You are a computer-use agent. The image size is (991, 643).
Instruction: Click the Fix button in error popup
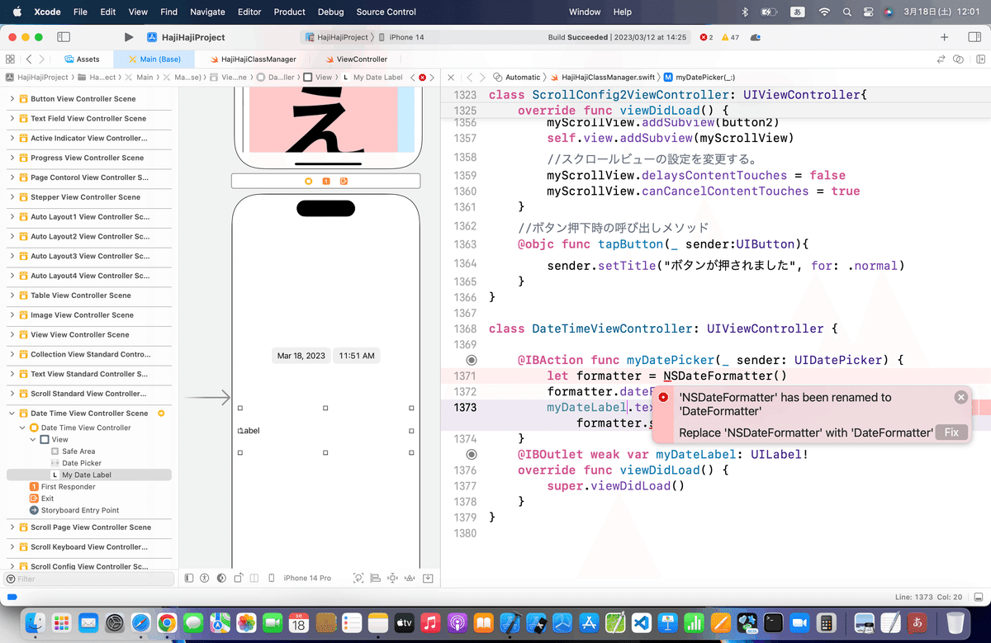point(951,433)
